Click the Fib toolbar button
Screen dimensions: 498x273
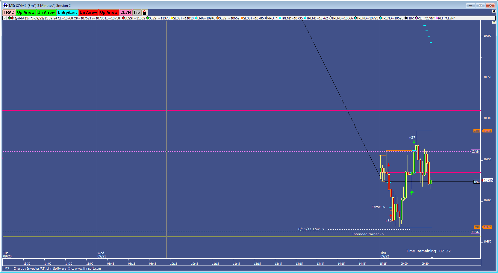pyautogui.click(x=137, y=12)
